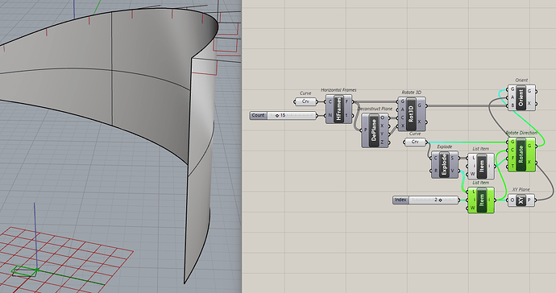Click the G output of Rot3D
This screenshot has height=293, width=556.
coord(420,105)
